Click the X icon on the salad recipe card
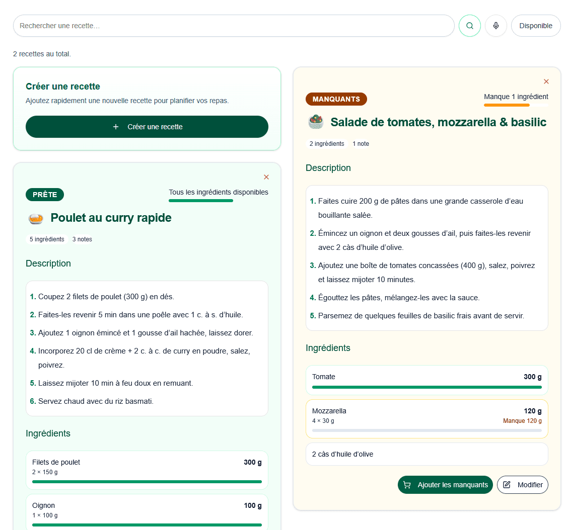Image resolution: width=569 pixels, height=530 pixels. pos(546,81)
